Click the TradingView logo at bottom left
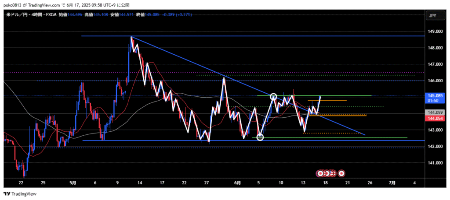450x200 pixels. point(20,193)
